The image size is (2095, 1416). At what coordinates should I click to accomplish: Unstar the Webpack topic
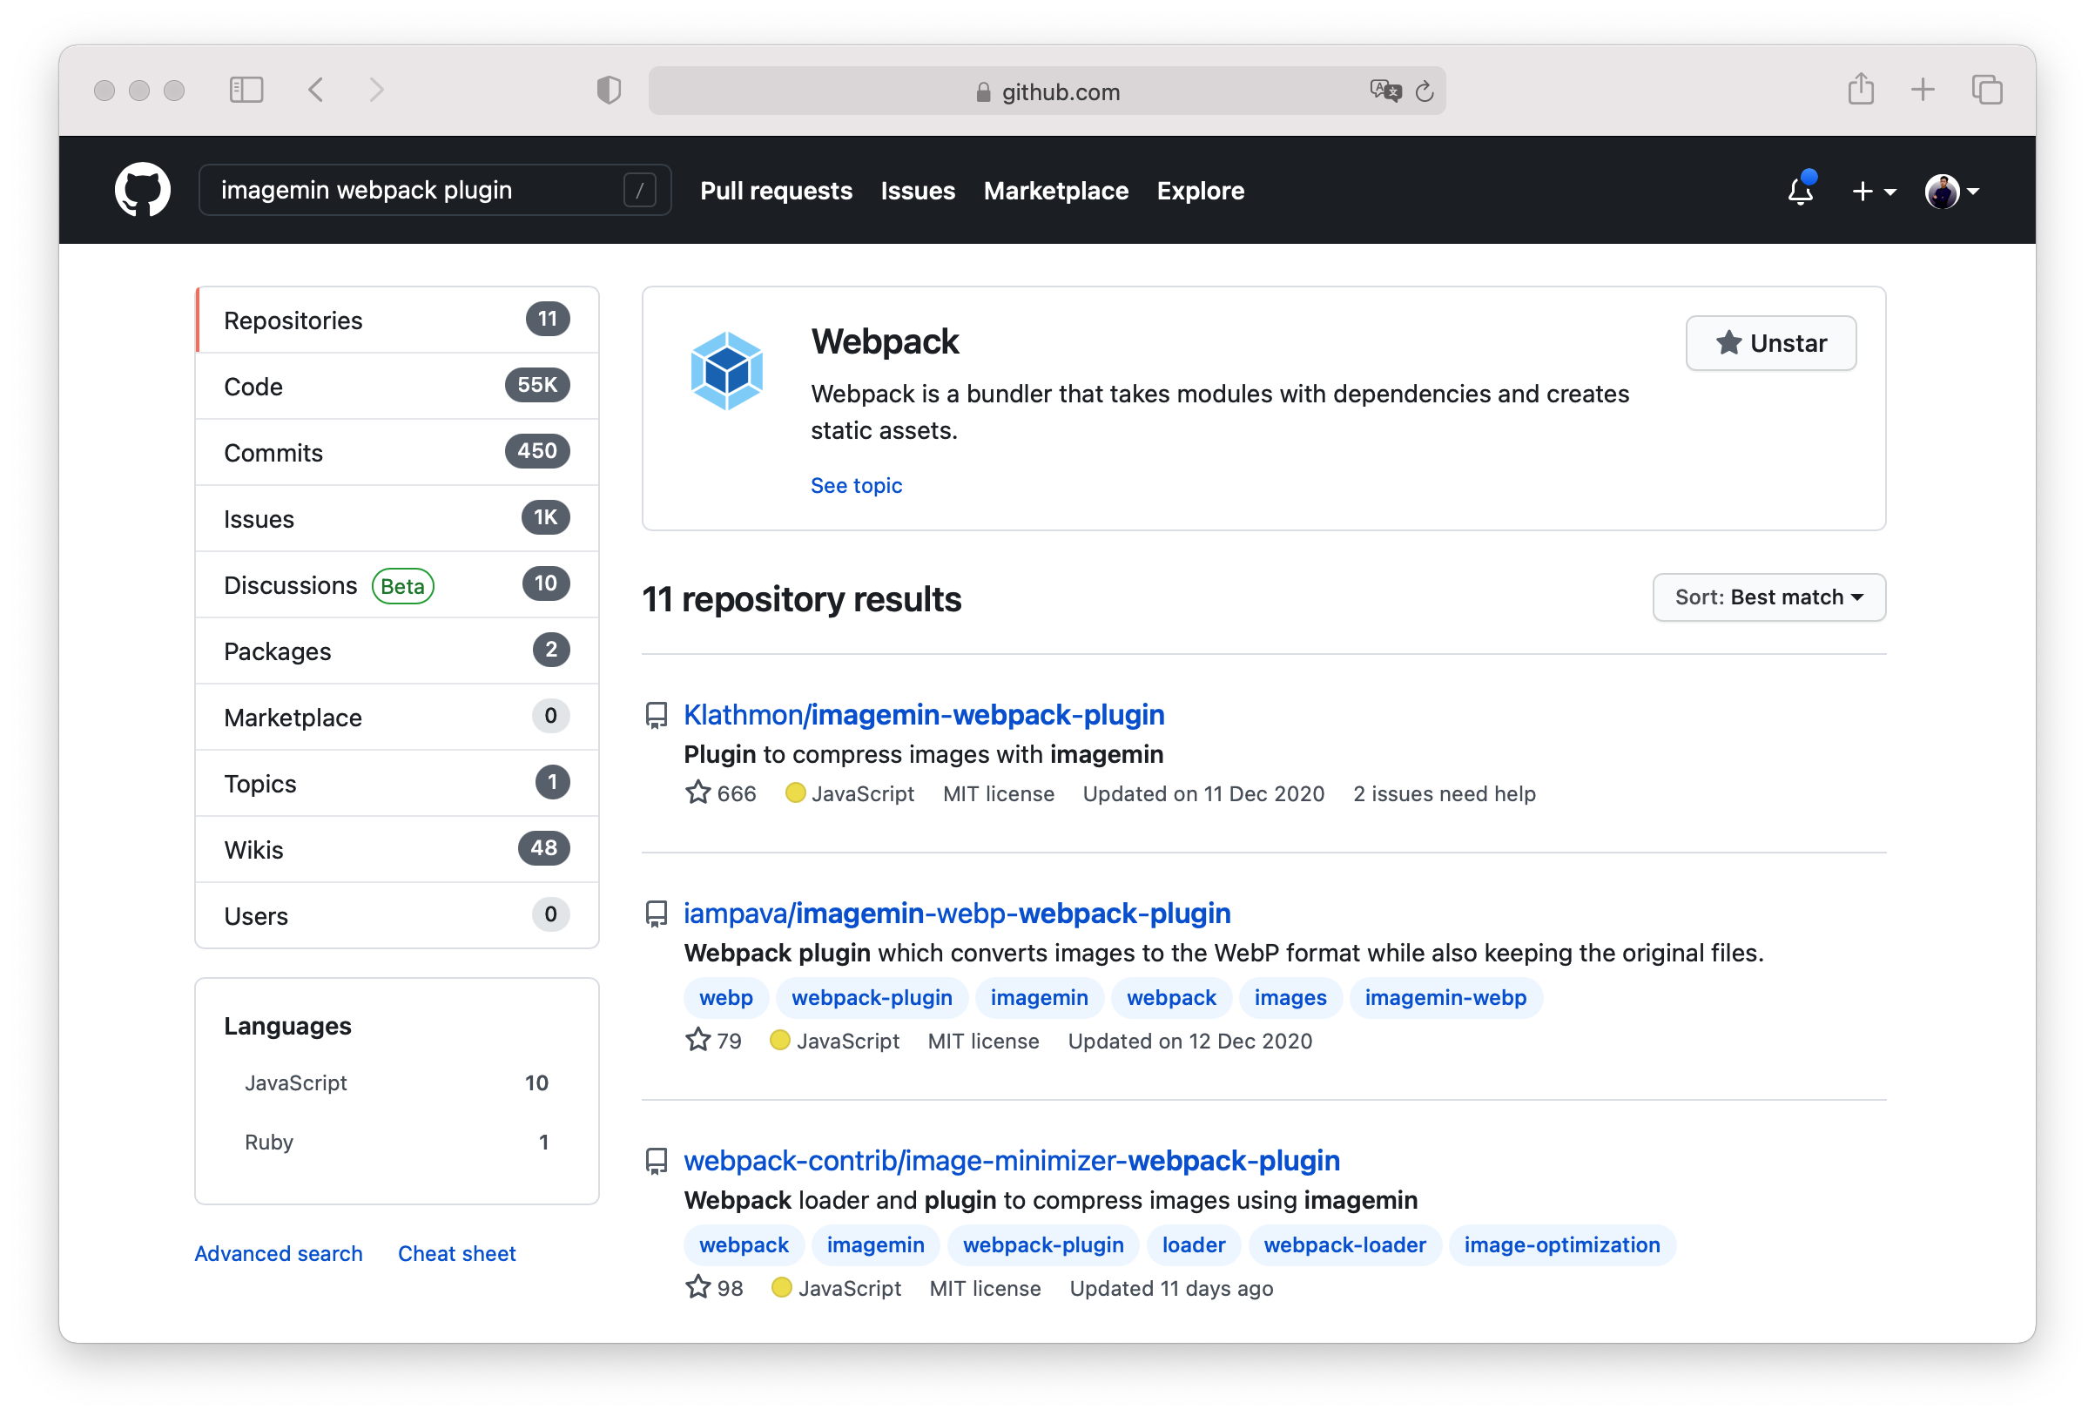(x=1770, y=342)
